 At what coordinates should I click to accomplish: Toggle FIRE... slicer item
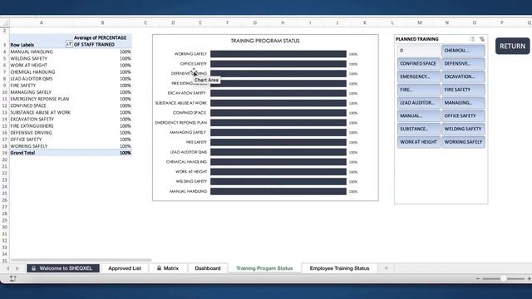coord(419,90)
